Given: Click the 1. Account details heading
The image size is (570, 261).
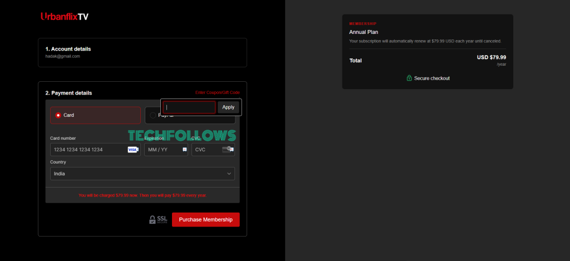Looking at the screenshot, I should tap(68, 49).
